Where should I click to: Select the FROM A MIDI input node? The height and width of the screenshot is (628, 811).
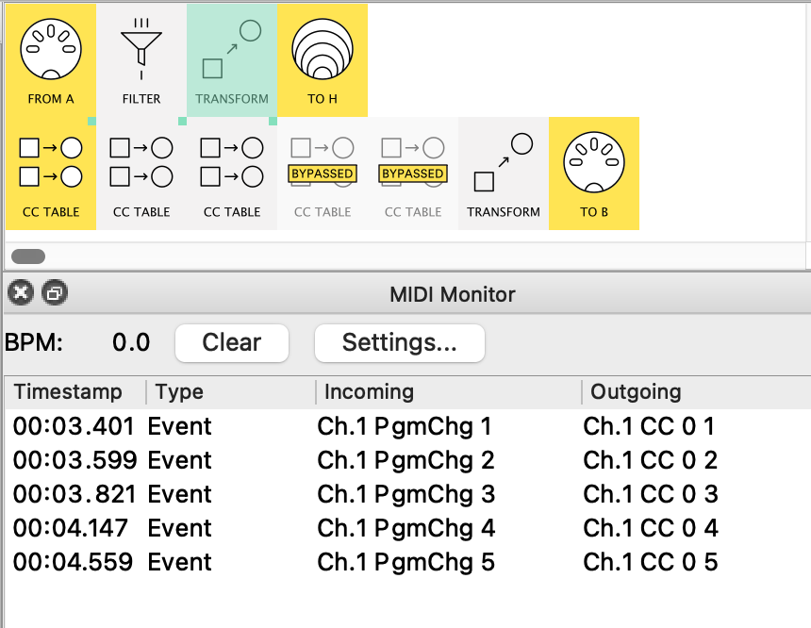(51, 59)
